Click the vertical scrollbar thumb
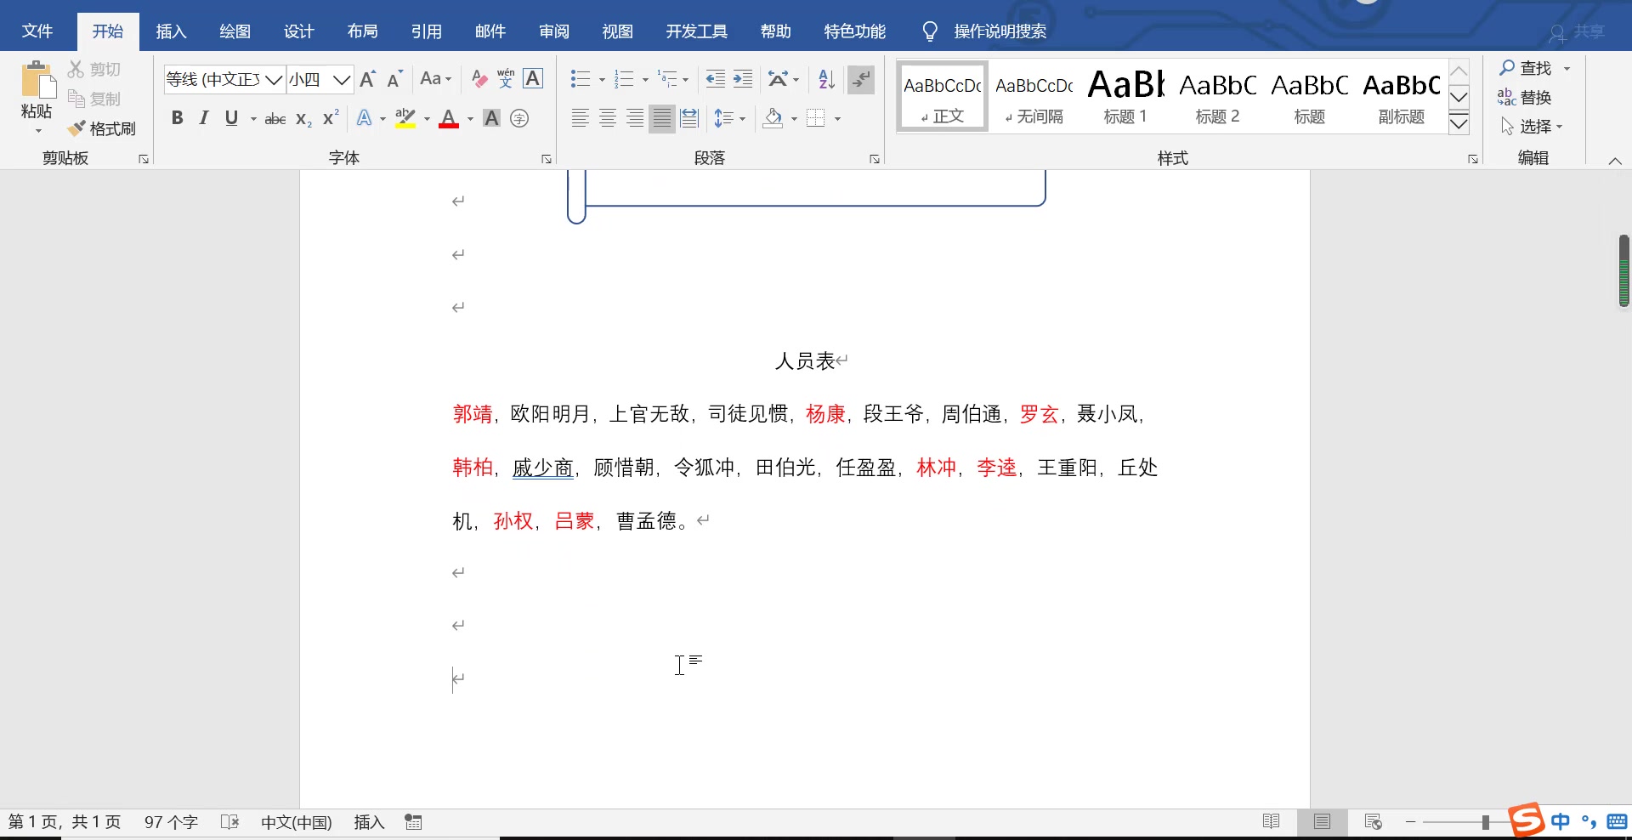Image resolution: width=1632 pixels, height=840 pixels. [x=1623, y=270]
